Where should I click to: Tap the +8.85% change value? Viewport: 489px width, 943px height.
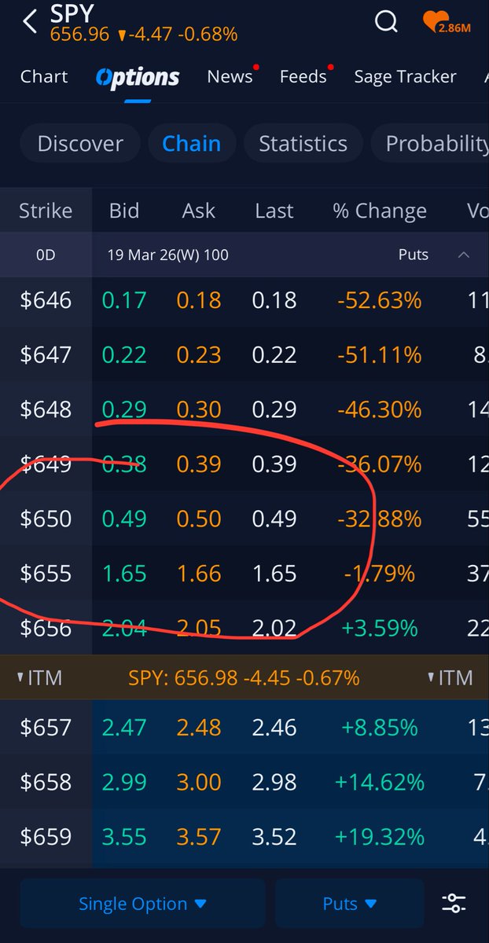click(379, 727)
